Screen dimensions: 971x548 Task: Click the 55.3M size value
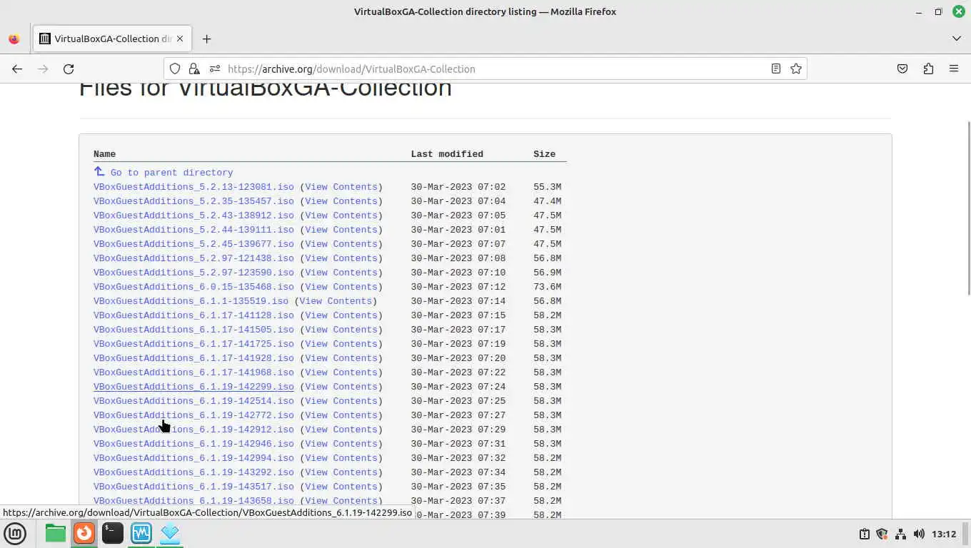(547, 187)
